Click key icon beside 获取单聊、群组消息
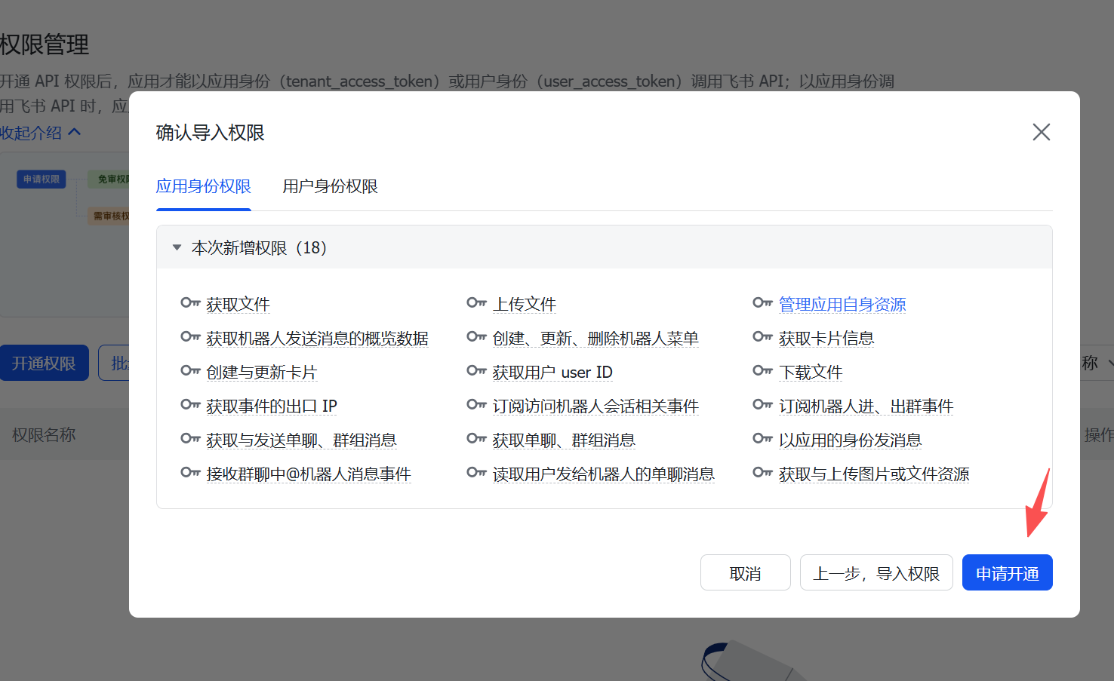The width and height of the screenshot is (1114, 681). coord(476,439)
